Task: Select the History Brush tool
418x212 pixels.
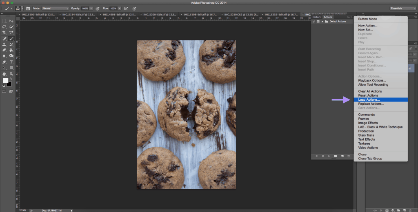Action: coord(11,44)
